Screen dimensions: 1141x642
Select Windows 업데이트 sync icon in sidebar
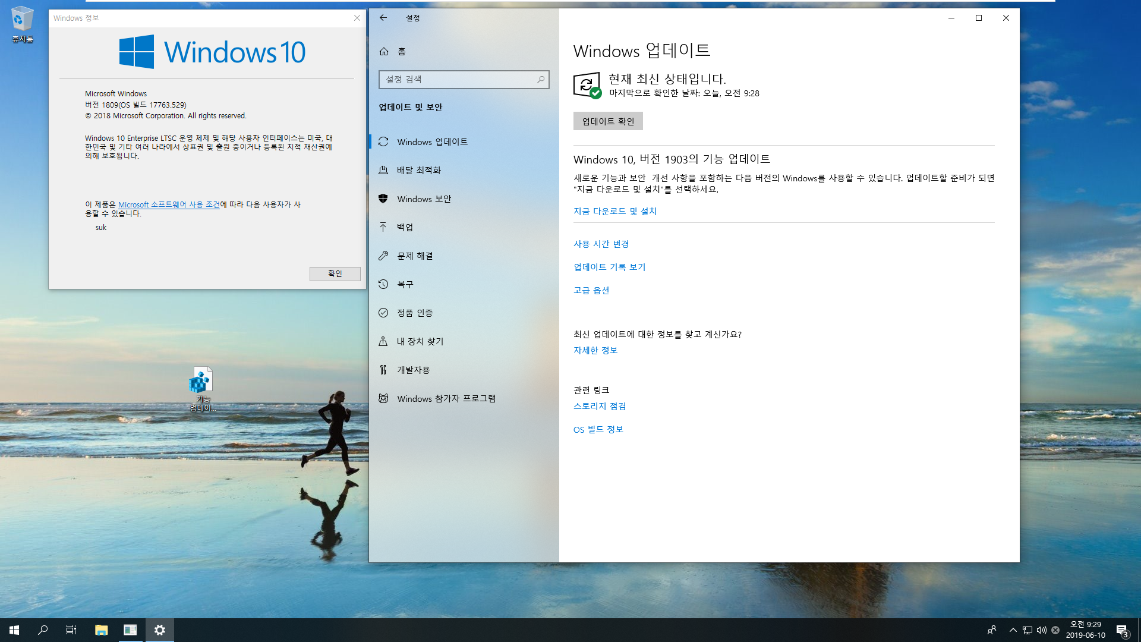383,141
